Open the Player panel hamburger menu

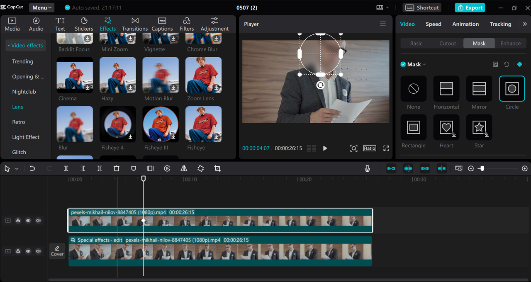[x=383, y=24]
